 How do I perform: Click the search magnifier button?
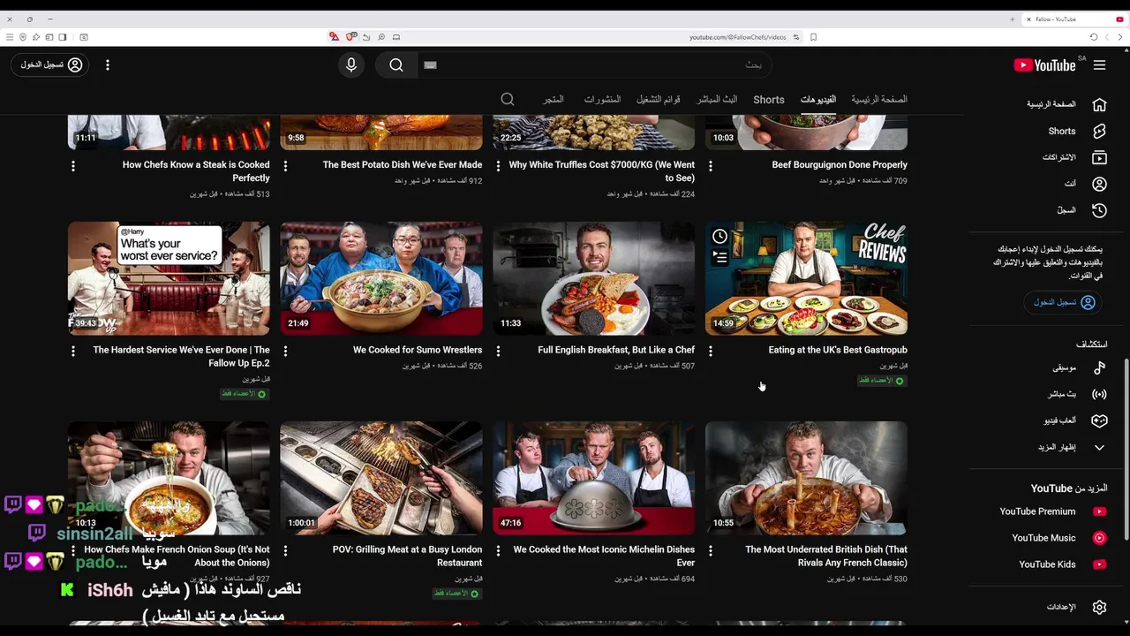pos(396,64)
